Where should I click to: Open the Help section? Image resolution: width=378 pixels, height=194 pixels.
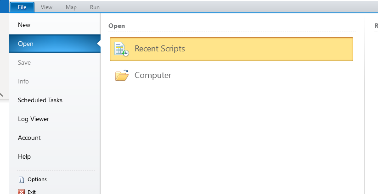coord(24,156)
